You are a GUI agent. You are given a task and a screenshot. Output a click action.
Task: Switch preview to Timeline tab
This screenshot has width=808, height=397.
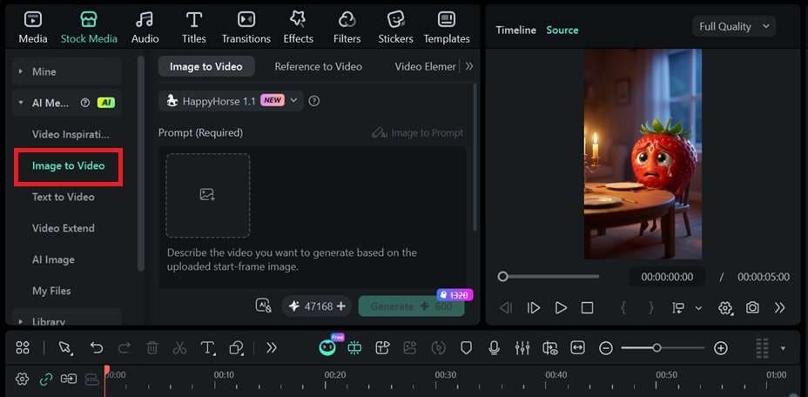[515, 30]
